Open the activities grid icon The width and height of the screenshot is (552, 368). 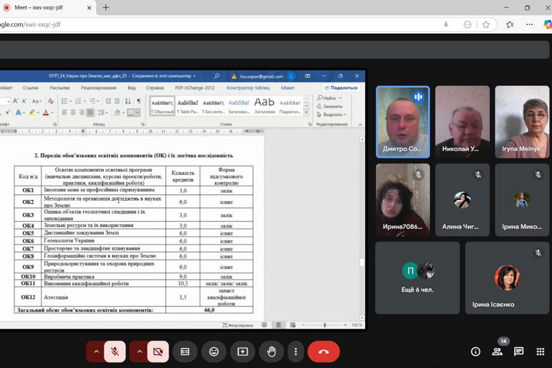click(x=540, y=351)
